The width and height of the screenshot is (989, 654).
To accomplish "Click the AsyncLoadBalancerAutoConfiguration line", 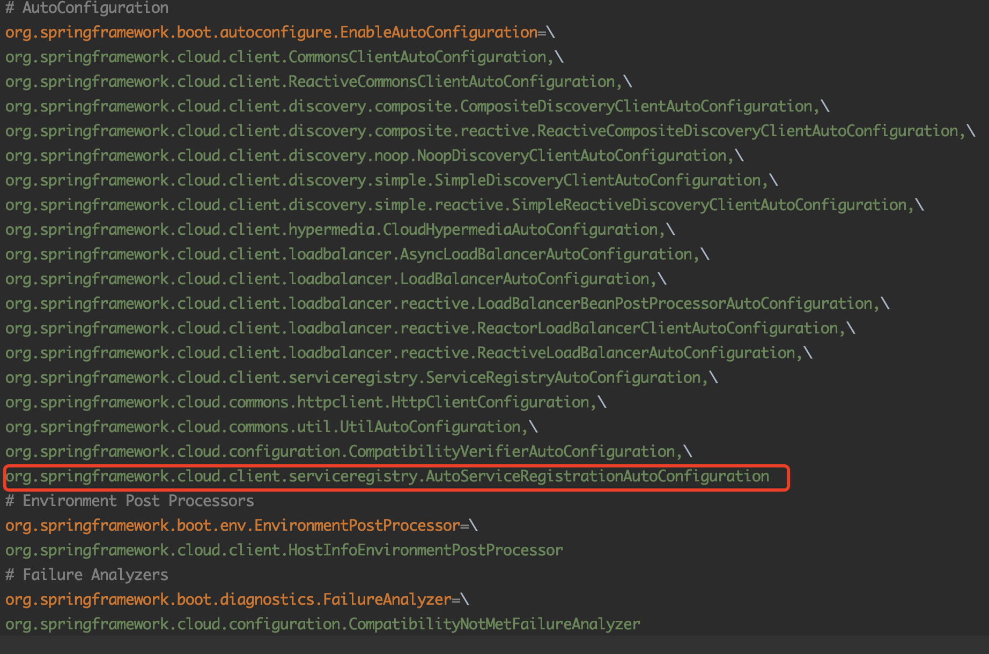I will pos(357,255).
